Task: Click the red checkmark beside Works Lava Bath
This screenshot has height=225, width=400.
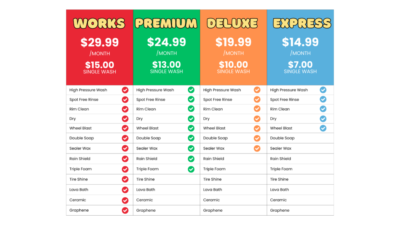Action: point(125,190)
